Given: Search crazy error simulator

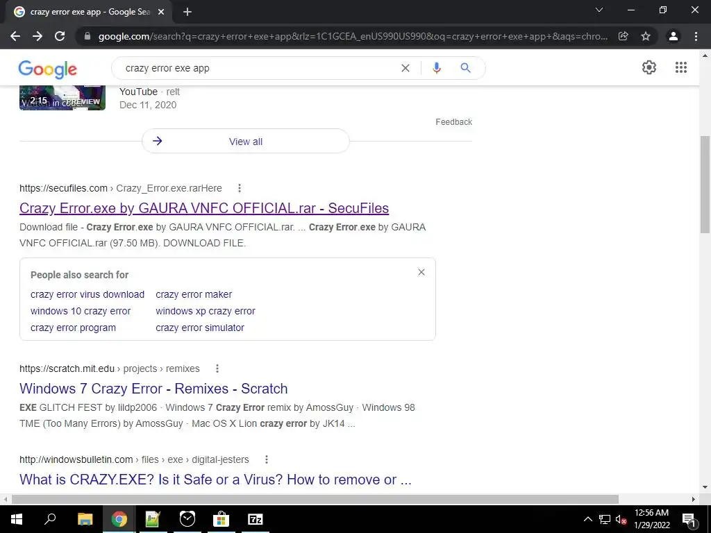Looking at the screenshot, I should (200, 328).
